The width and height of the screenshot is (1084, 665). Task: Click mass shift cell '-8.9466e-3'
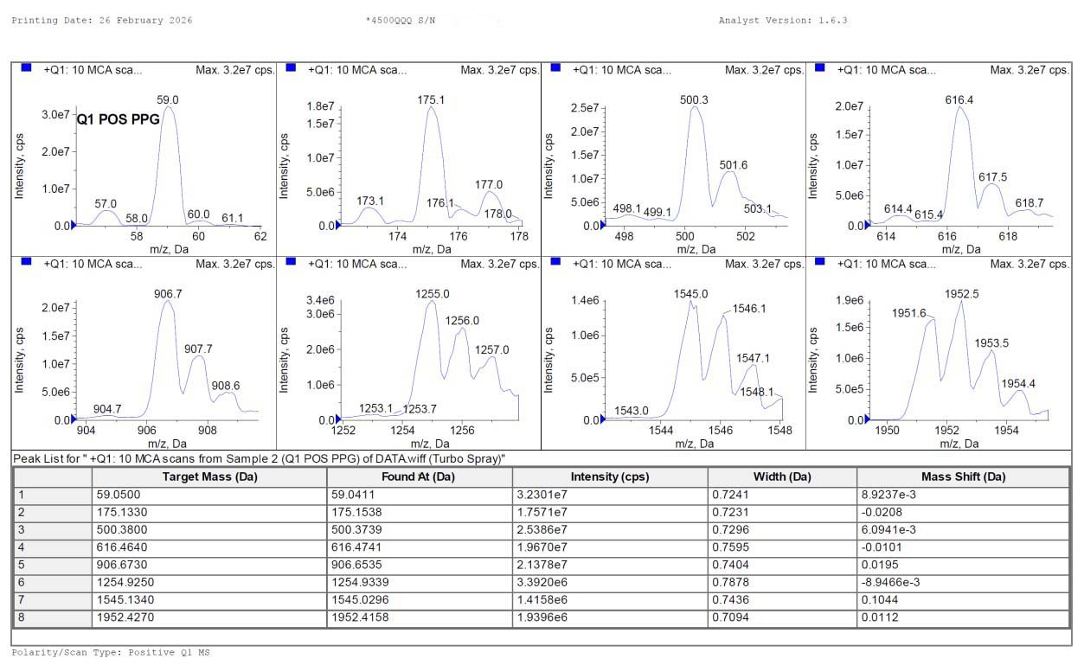pos(963,582)
